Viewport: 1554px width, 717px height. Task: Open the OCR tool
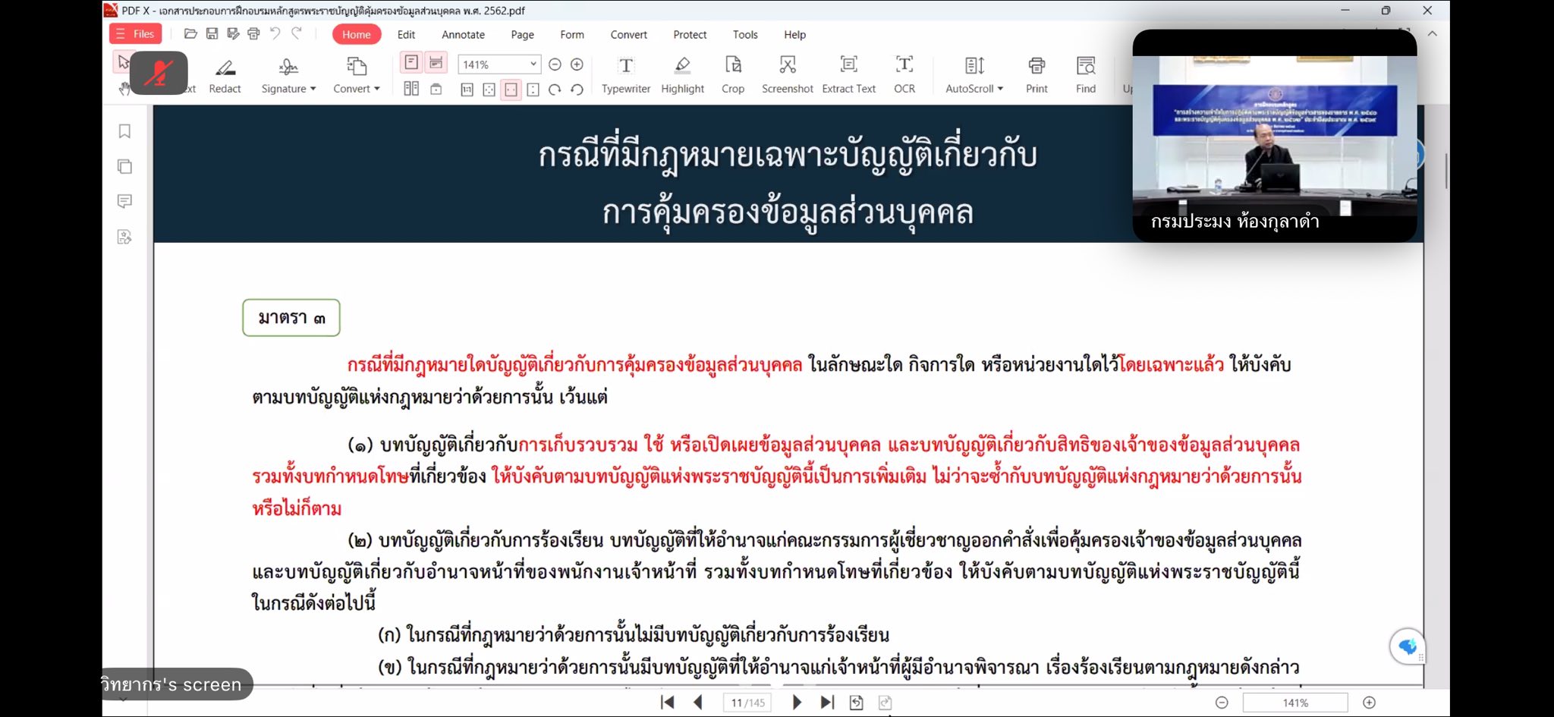pos(904,74)
